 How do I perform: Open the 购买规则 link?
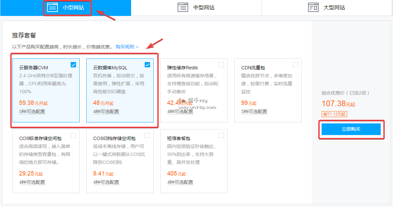click(127, 47)
